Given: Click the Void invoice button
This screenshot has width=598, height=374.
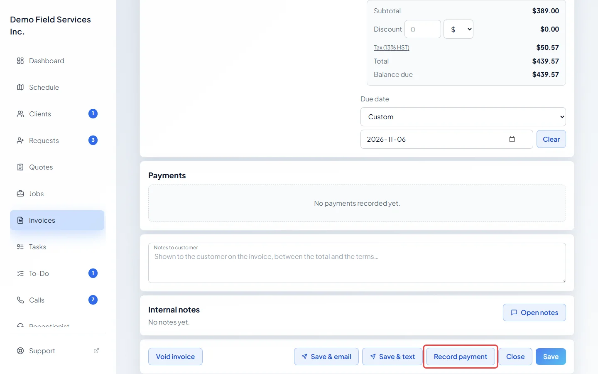Looking at the screenshot, I should pyautogui.click(x=175, y=357).
